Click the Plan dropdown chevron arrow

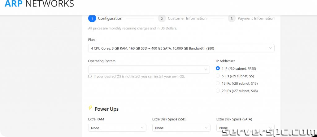pos(270,48)
